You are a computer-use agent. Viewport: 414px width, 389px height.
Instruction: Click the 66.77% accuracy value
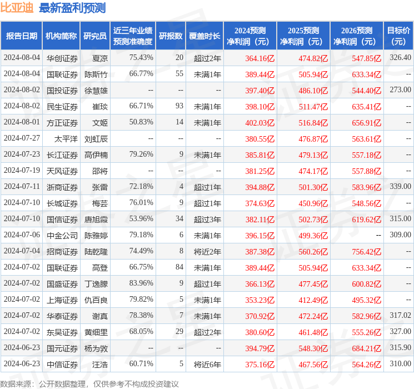pos(141,73)
